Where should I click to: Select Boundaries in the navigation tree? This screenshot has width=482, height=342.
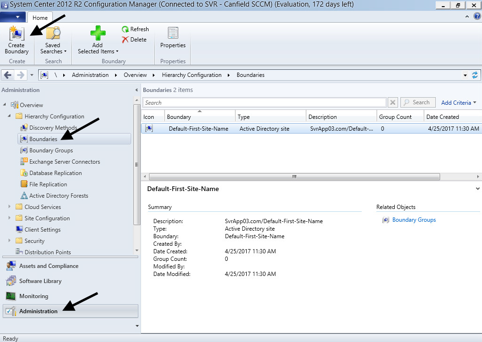click(x=74, y=139)
